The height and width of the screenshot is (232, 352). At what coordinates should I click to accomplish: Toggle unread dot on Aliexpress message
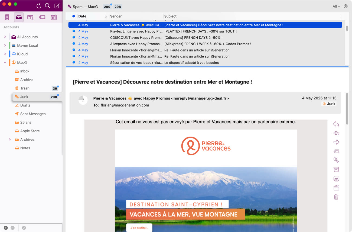(74, 44)
